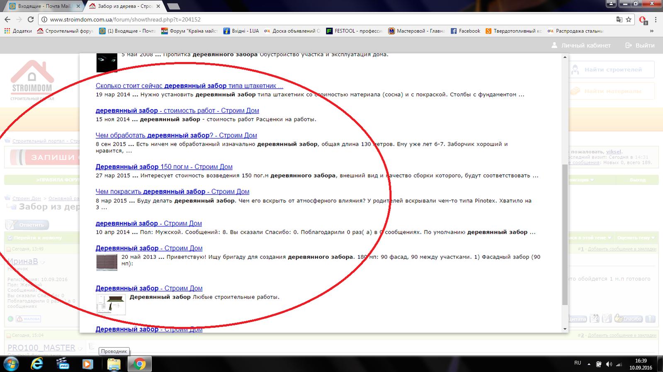Click the Выйти logout button

tap(640, 45)
